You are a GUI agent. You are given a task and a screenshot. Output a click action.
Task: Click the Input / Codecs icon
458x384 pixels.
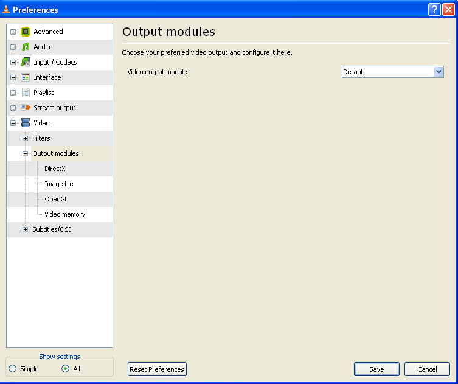pyautogui.click(x=26, y=62)
